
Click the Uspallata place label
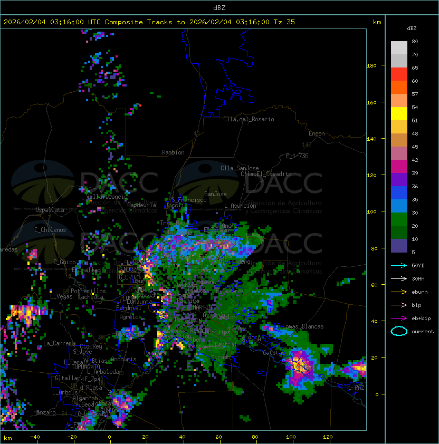(x=50, y=210)
